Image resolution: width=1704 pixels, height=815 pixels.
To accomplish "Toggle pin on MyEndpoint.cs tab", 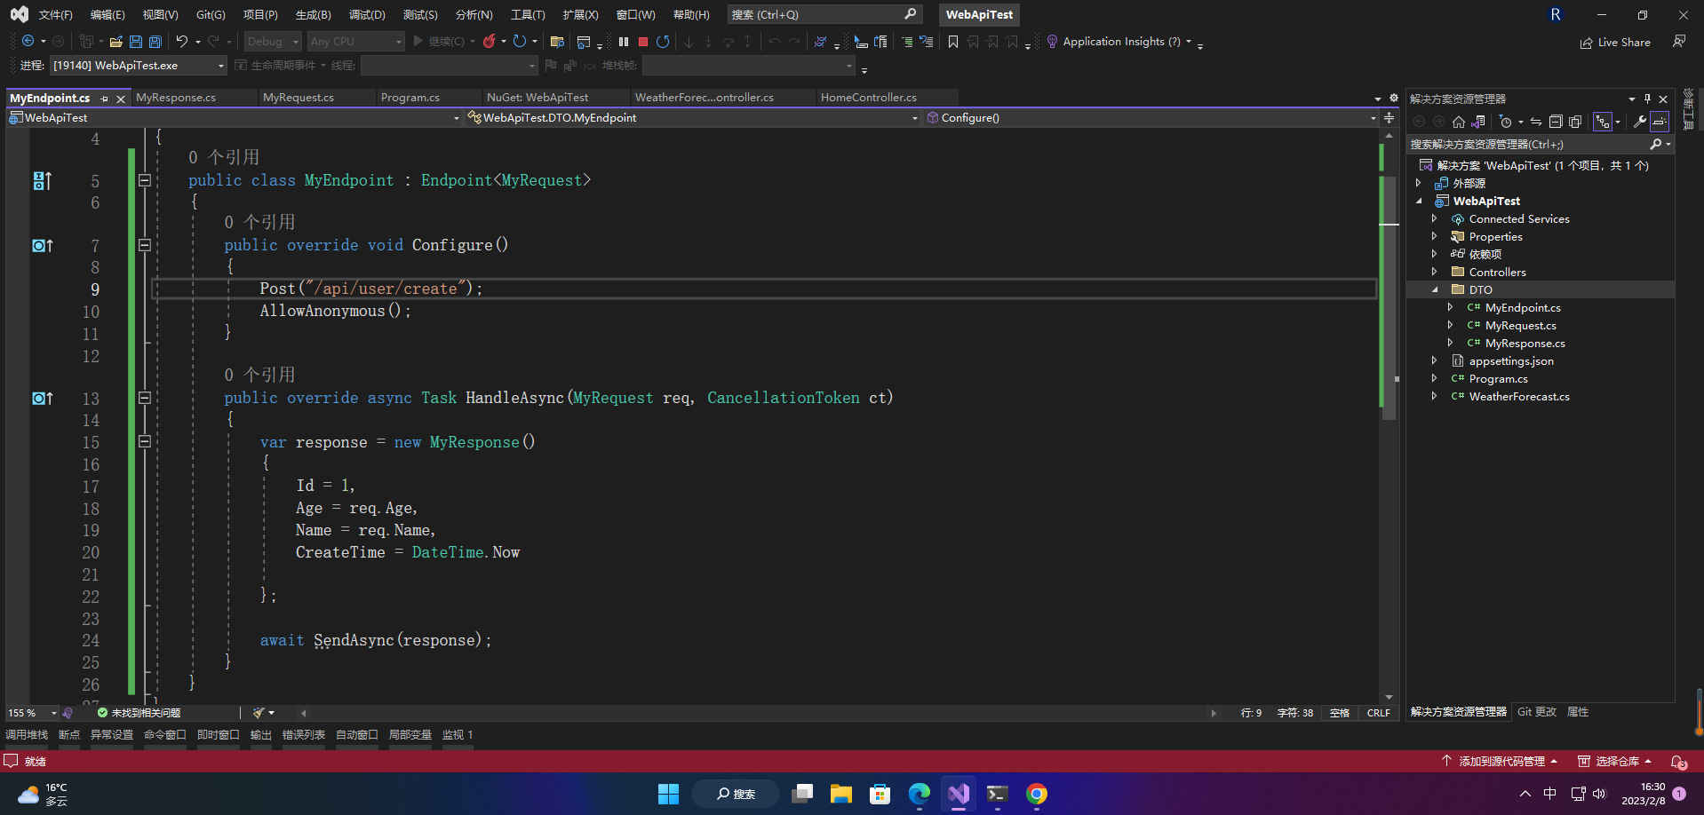I will click(104, 99).
